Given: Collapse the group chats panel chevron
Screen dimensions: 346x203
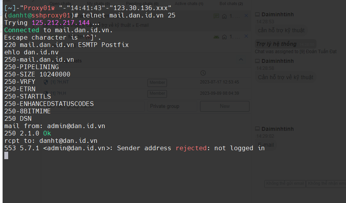Looking at the screenshot, I should click(241, 60).
